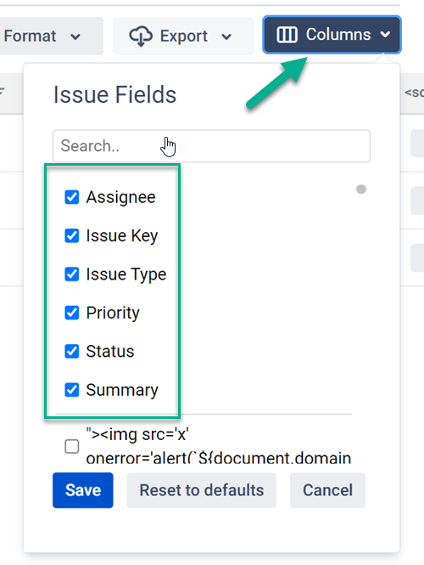Screen dimensions: 424x565
Task: Click Reset to defaults button
Action: 201,490
